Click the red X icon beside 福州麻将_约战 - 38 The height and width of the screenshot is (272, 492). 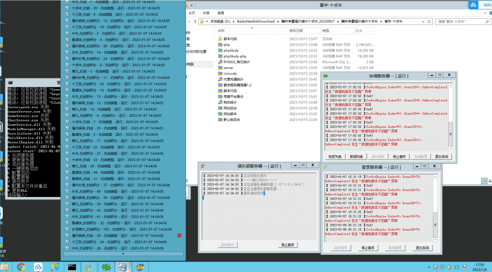coord(179,235)
